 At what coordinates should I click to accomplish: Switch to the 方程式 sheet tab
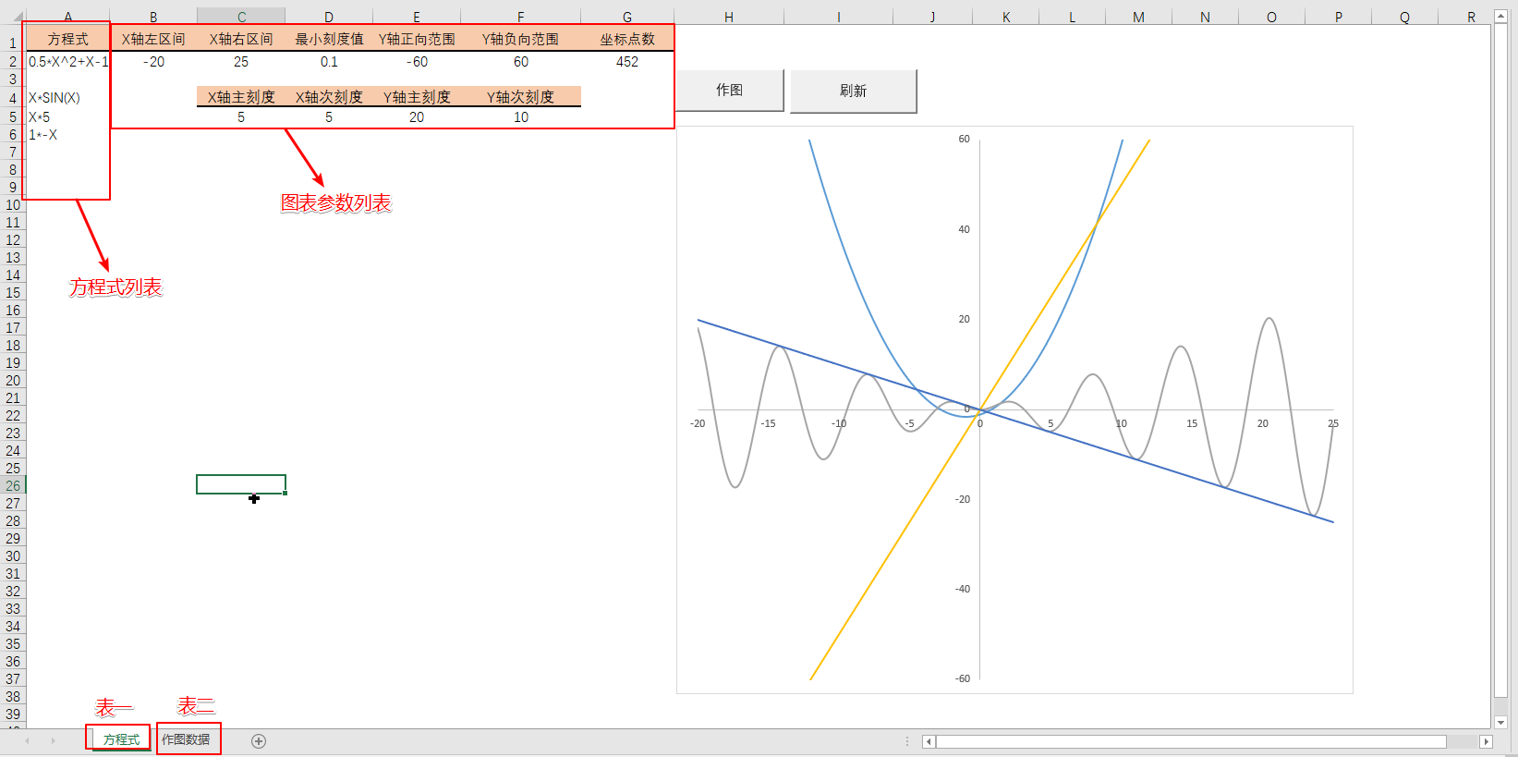121,739
